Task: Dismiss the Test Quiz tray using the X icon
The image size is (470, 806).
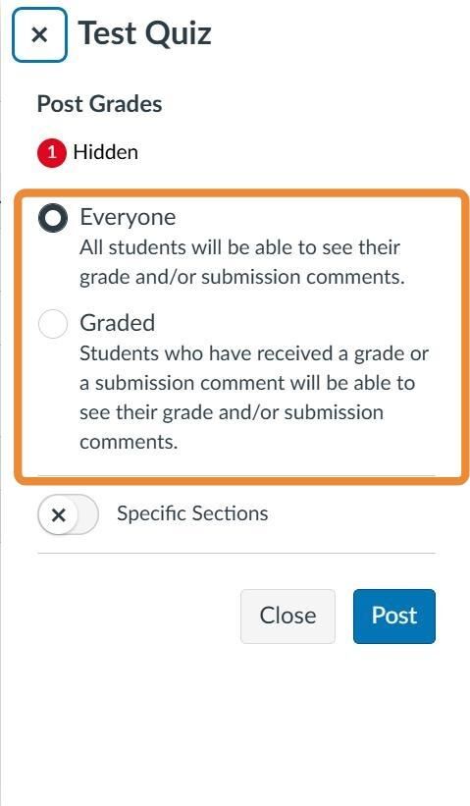Action: (x=39, y=35)
